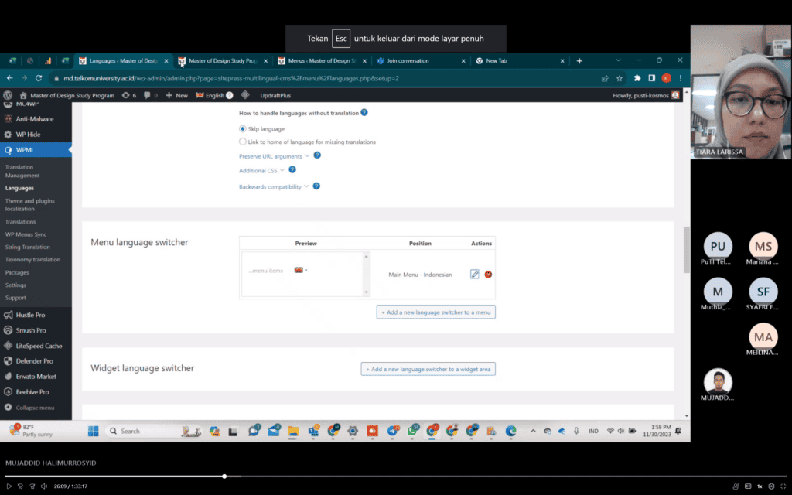Open help icon beside Additional CSS
The height and width of the screenshot is (495, 792).
pos(292,169)
